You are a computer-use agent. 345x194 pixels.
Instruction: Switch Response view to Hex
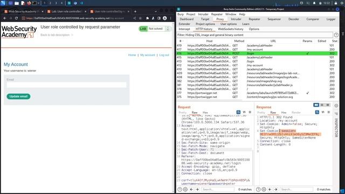tap(284, 113)
